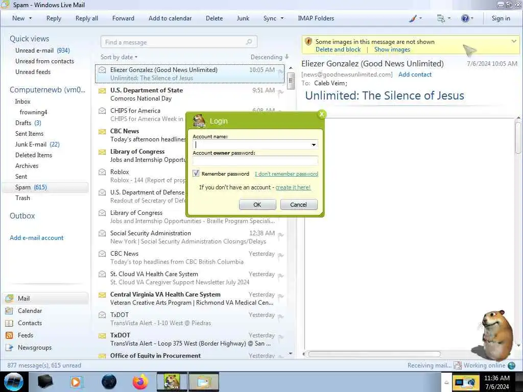Click Junk in the toolbar
Image resolution: width=523 pixels, height=392 pixels.
pyautogui.click(x=243, y=18)
